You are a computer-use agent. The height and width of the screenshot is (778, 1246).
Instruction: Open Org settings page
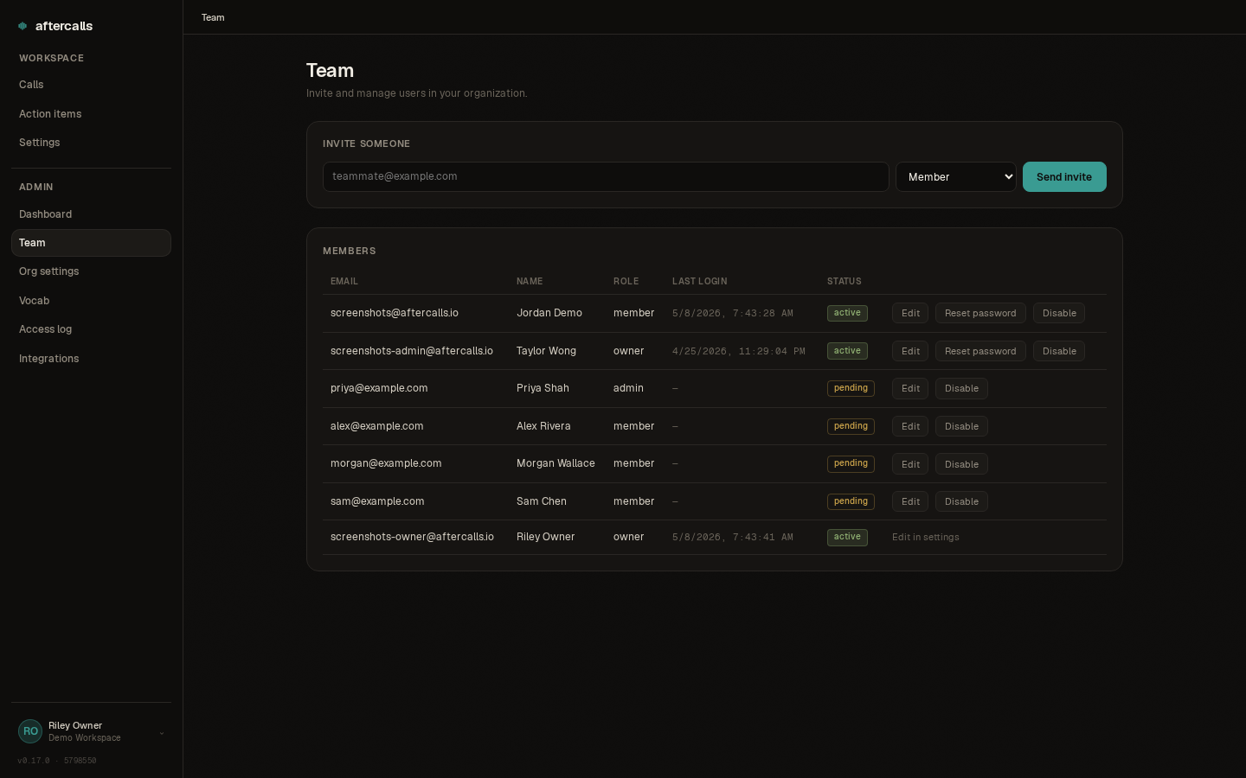(x=91, y=271)
